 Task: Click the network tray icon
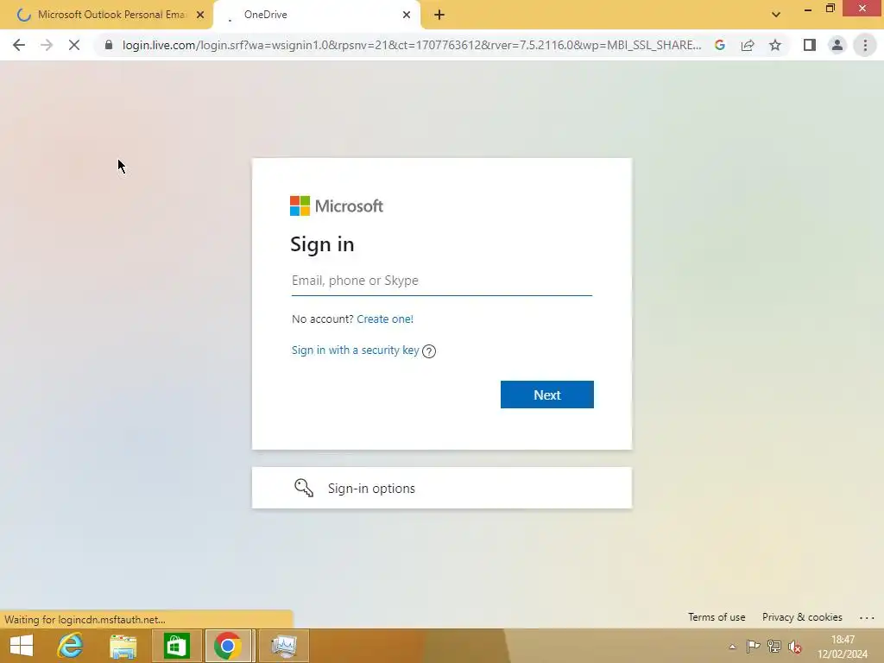tap(774, 647)
